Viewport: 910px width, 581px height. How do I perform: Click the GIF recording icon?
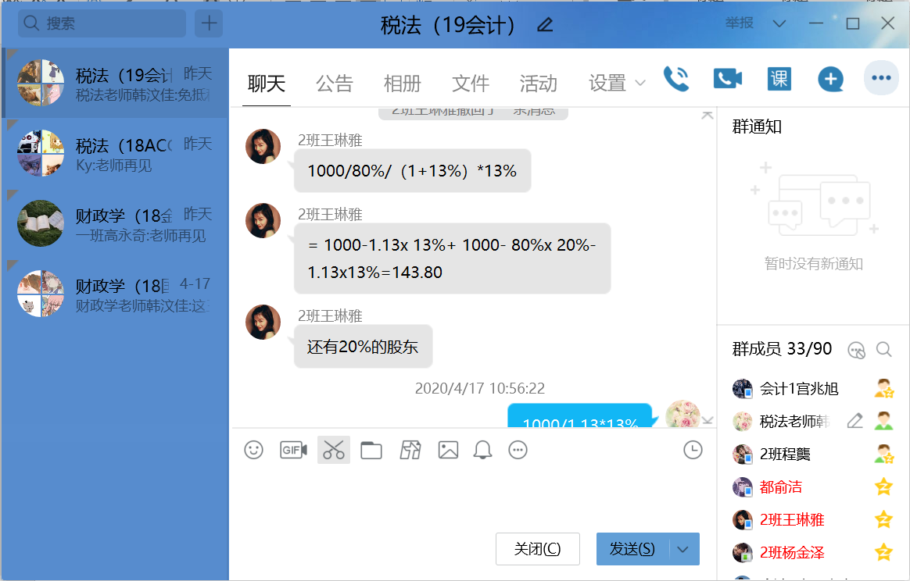[x=293, y=450]
